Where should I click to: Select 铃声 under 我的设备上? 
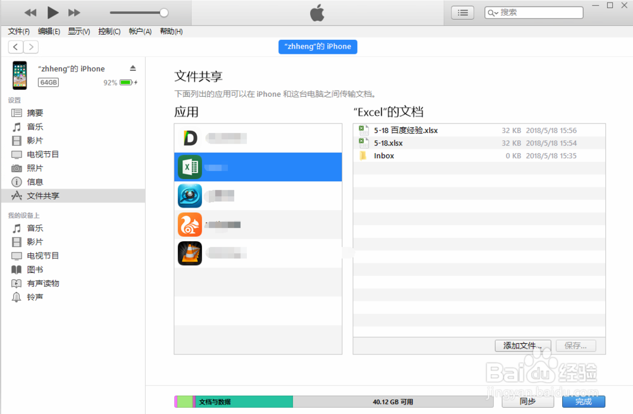[x=36, y=297]
